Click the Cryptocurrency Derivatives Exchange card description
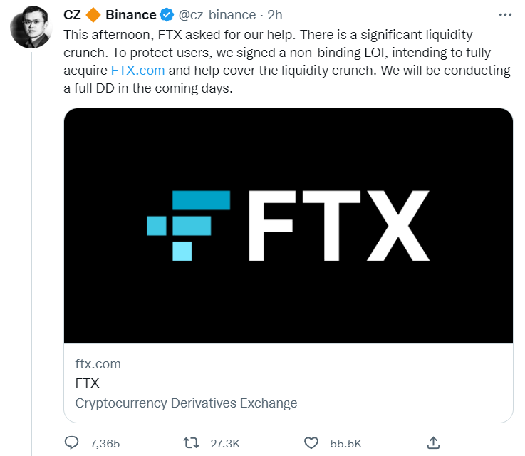525x456 pixels. pos(186,403)
